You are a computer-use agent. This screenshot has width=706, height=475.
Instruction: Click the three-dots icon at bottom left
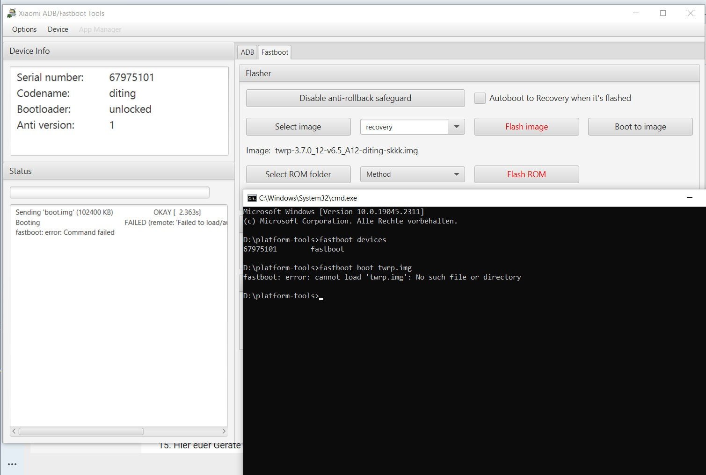(12, 464)
